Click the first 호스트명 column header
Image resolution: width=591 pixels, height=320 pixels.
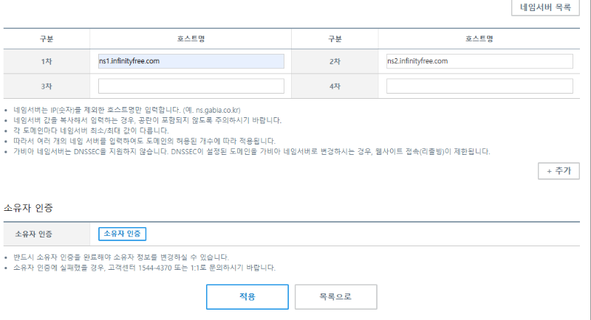(191, 39)
